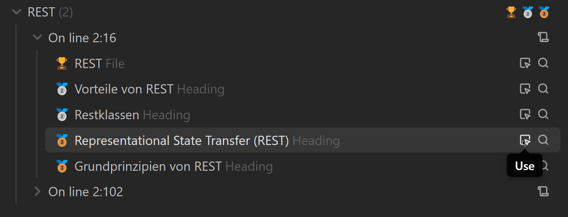Click Use icon for Representational State Transfer

click(525, 140)
